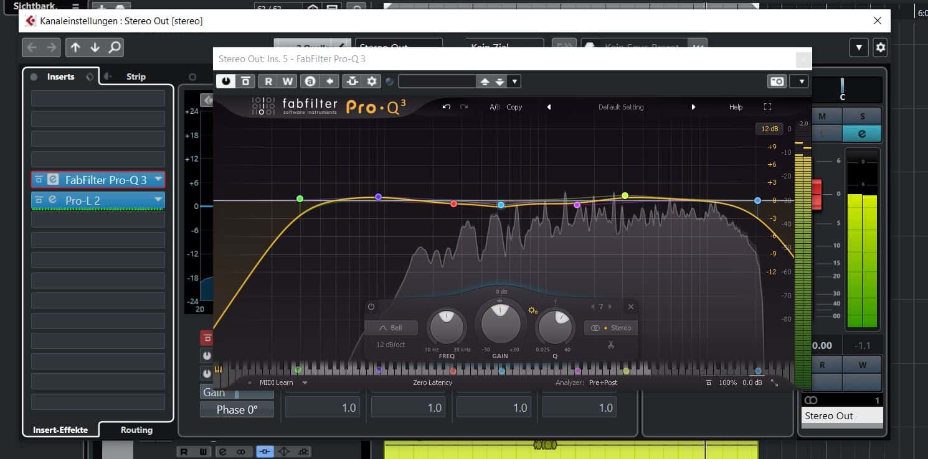Enable Write automation in the Pro-Q 3 toolbar
The width and height of the screenshot is (928, 459).
tap(287, 81)
